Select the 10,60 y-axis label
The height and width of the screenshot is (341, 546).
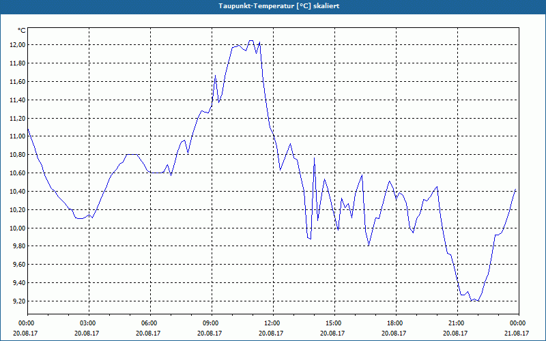click(18, 173)
